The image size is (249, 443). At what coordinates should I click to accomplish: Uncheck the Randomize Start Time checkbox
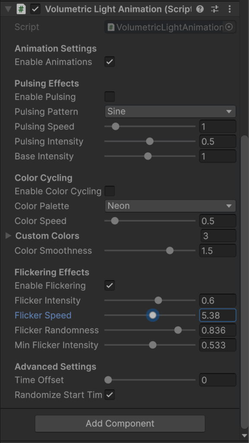coord(109,395)
